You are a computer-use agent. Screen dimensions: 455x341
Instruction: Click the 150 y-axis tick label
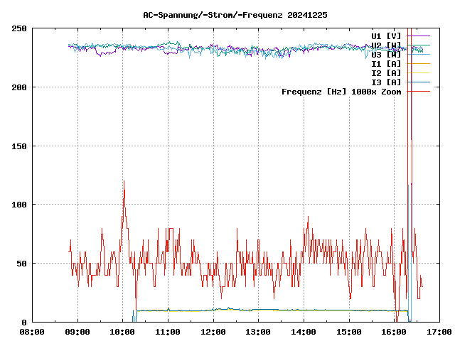(19, 146)
